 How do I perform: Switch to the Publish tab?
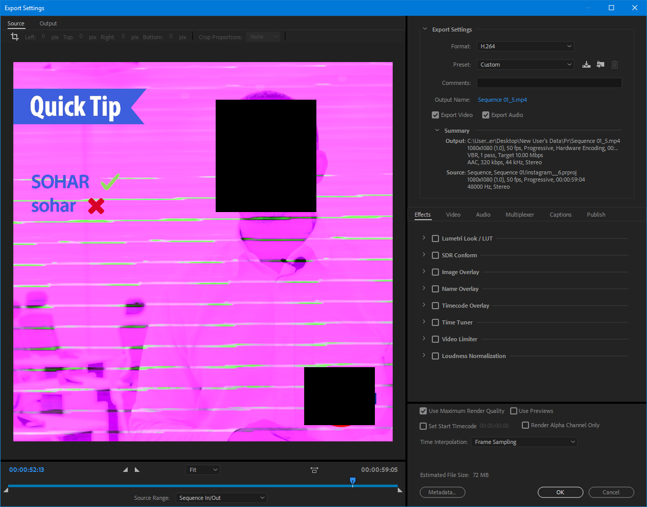pos(596,215)
